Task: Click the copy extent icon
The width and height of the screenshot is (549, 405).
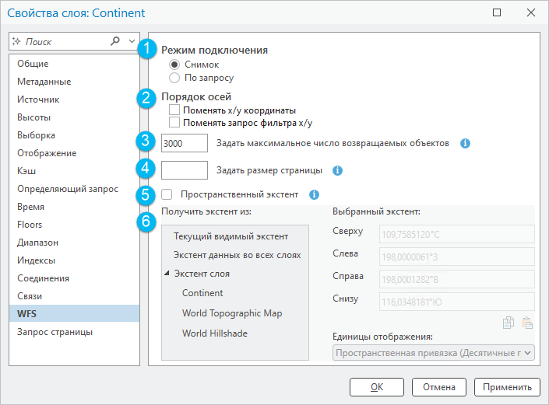Action: 509,323
